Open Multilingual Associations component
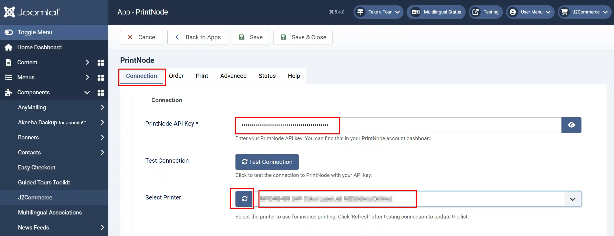 [50, 212]
